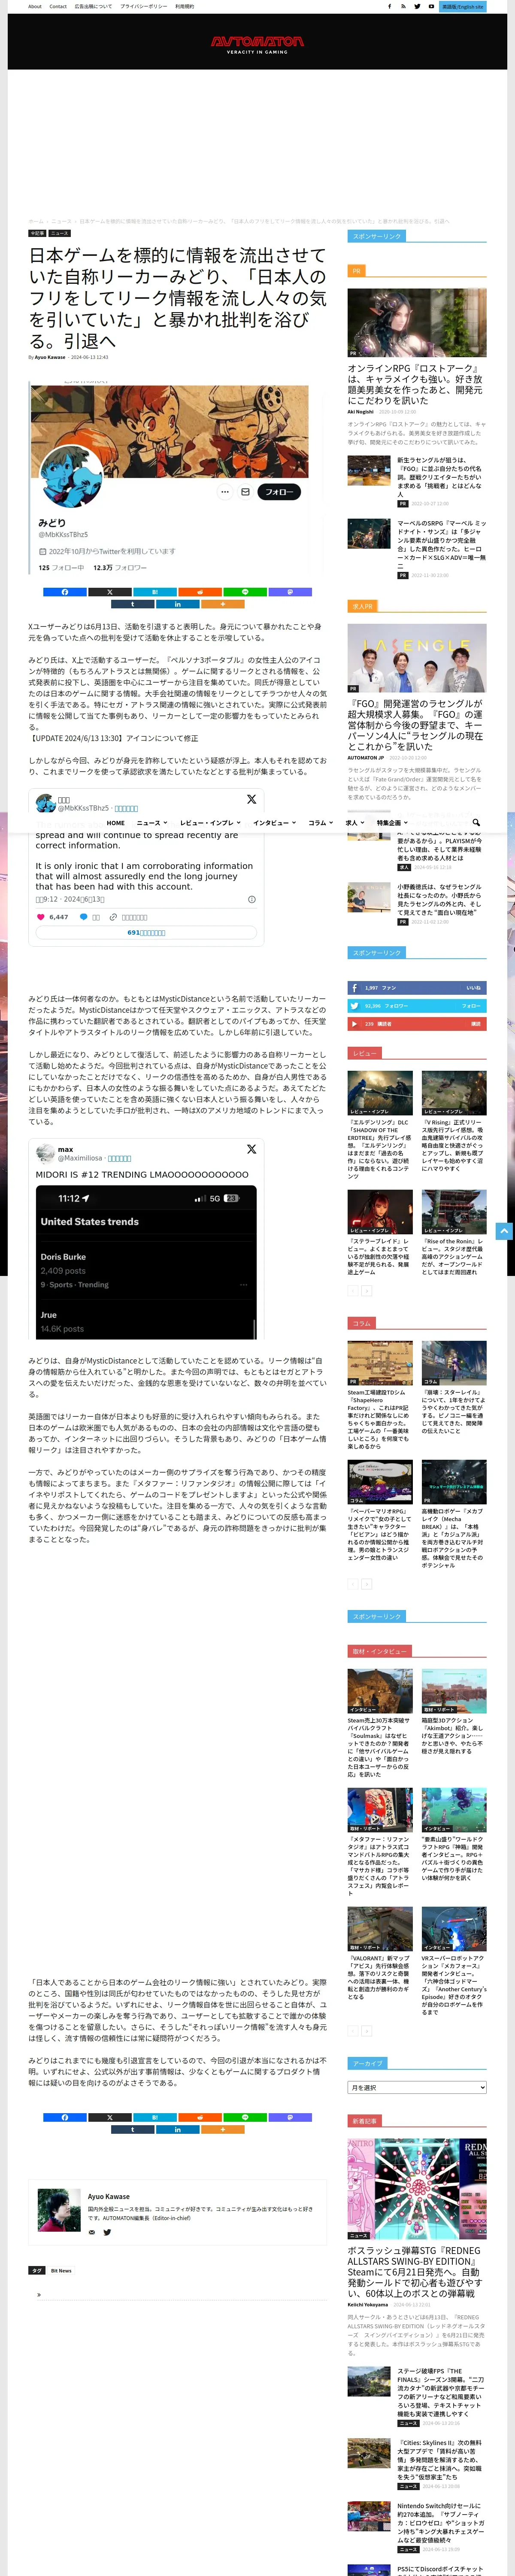Click the author's Twitter icon in Ayuo Kawase box
The image size is (515, 2576).
[107, 2232]
